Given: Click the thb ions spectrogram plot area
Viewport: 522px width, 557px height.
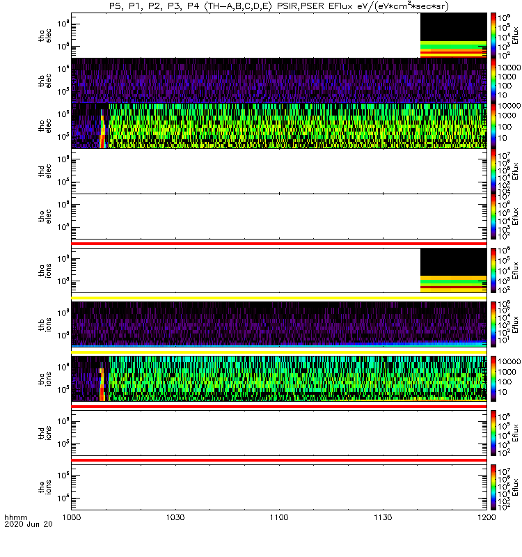Looking at the screenshot, I should point(279,324).
